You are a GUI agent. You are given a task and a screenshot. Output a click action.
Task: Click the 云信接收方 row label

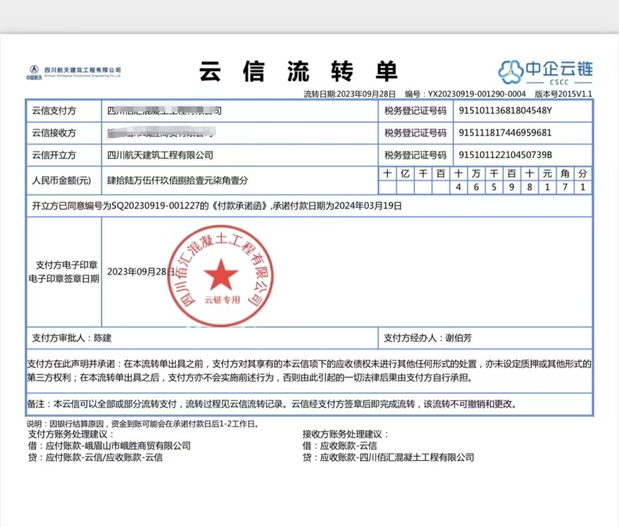[54, 133]
